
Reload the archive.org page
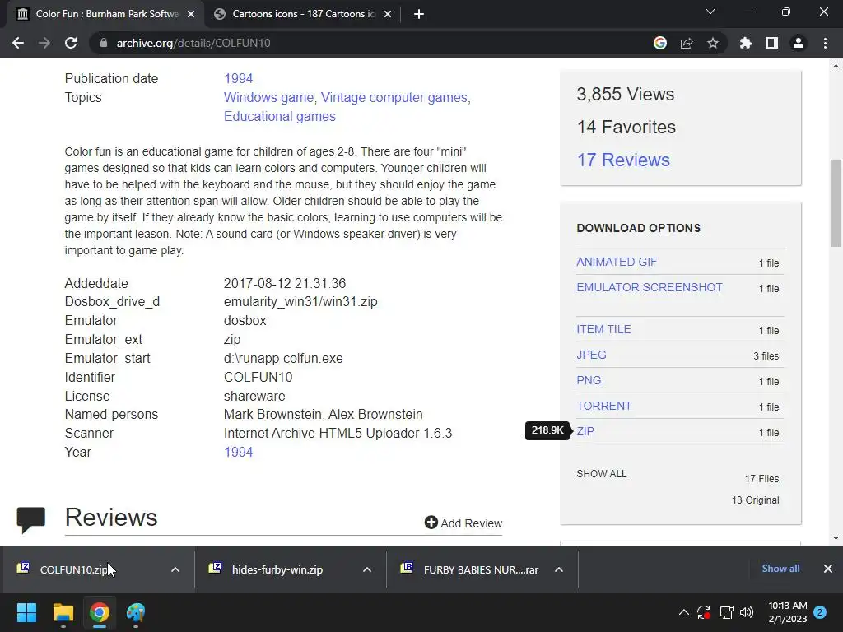pos(71,43)
